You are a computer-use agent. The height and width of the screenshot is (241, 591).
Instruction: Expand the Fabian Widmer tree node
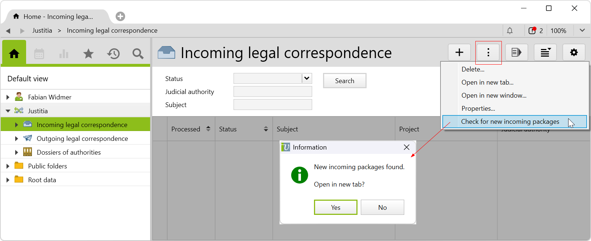click(8, 97)
